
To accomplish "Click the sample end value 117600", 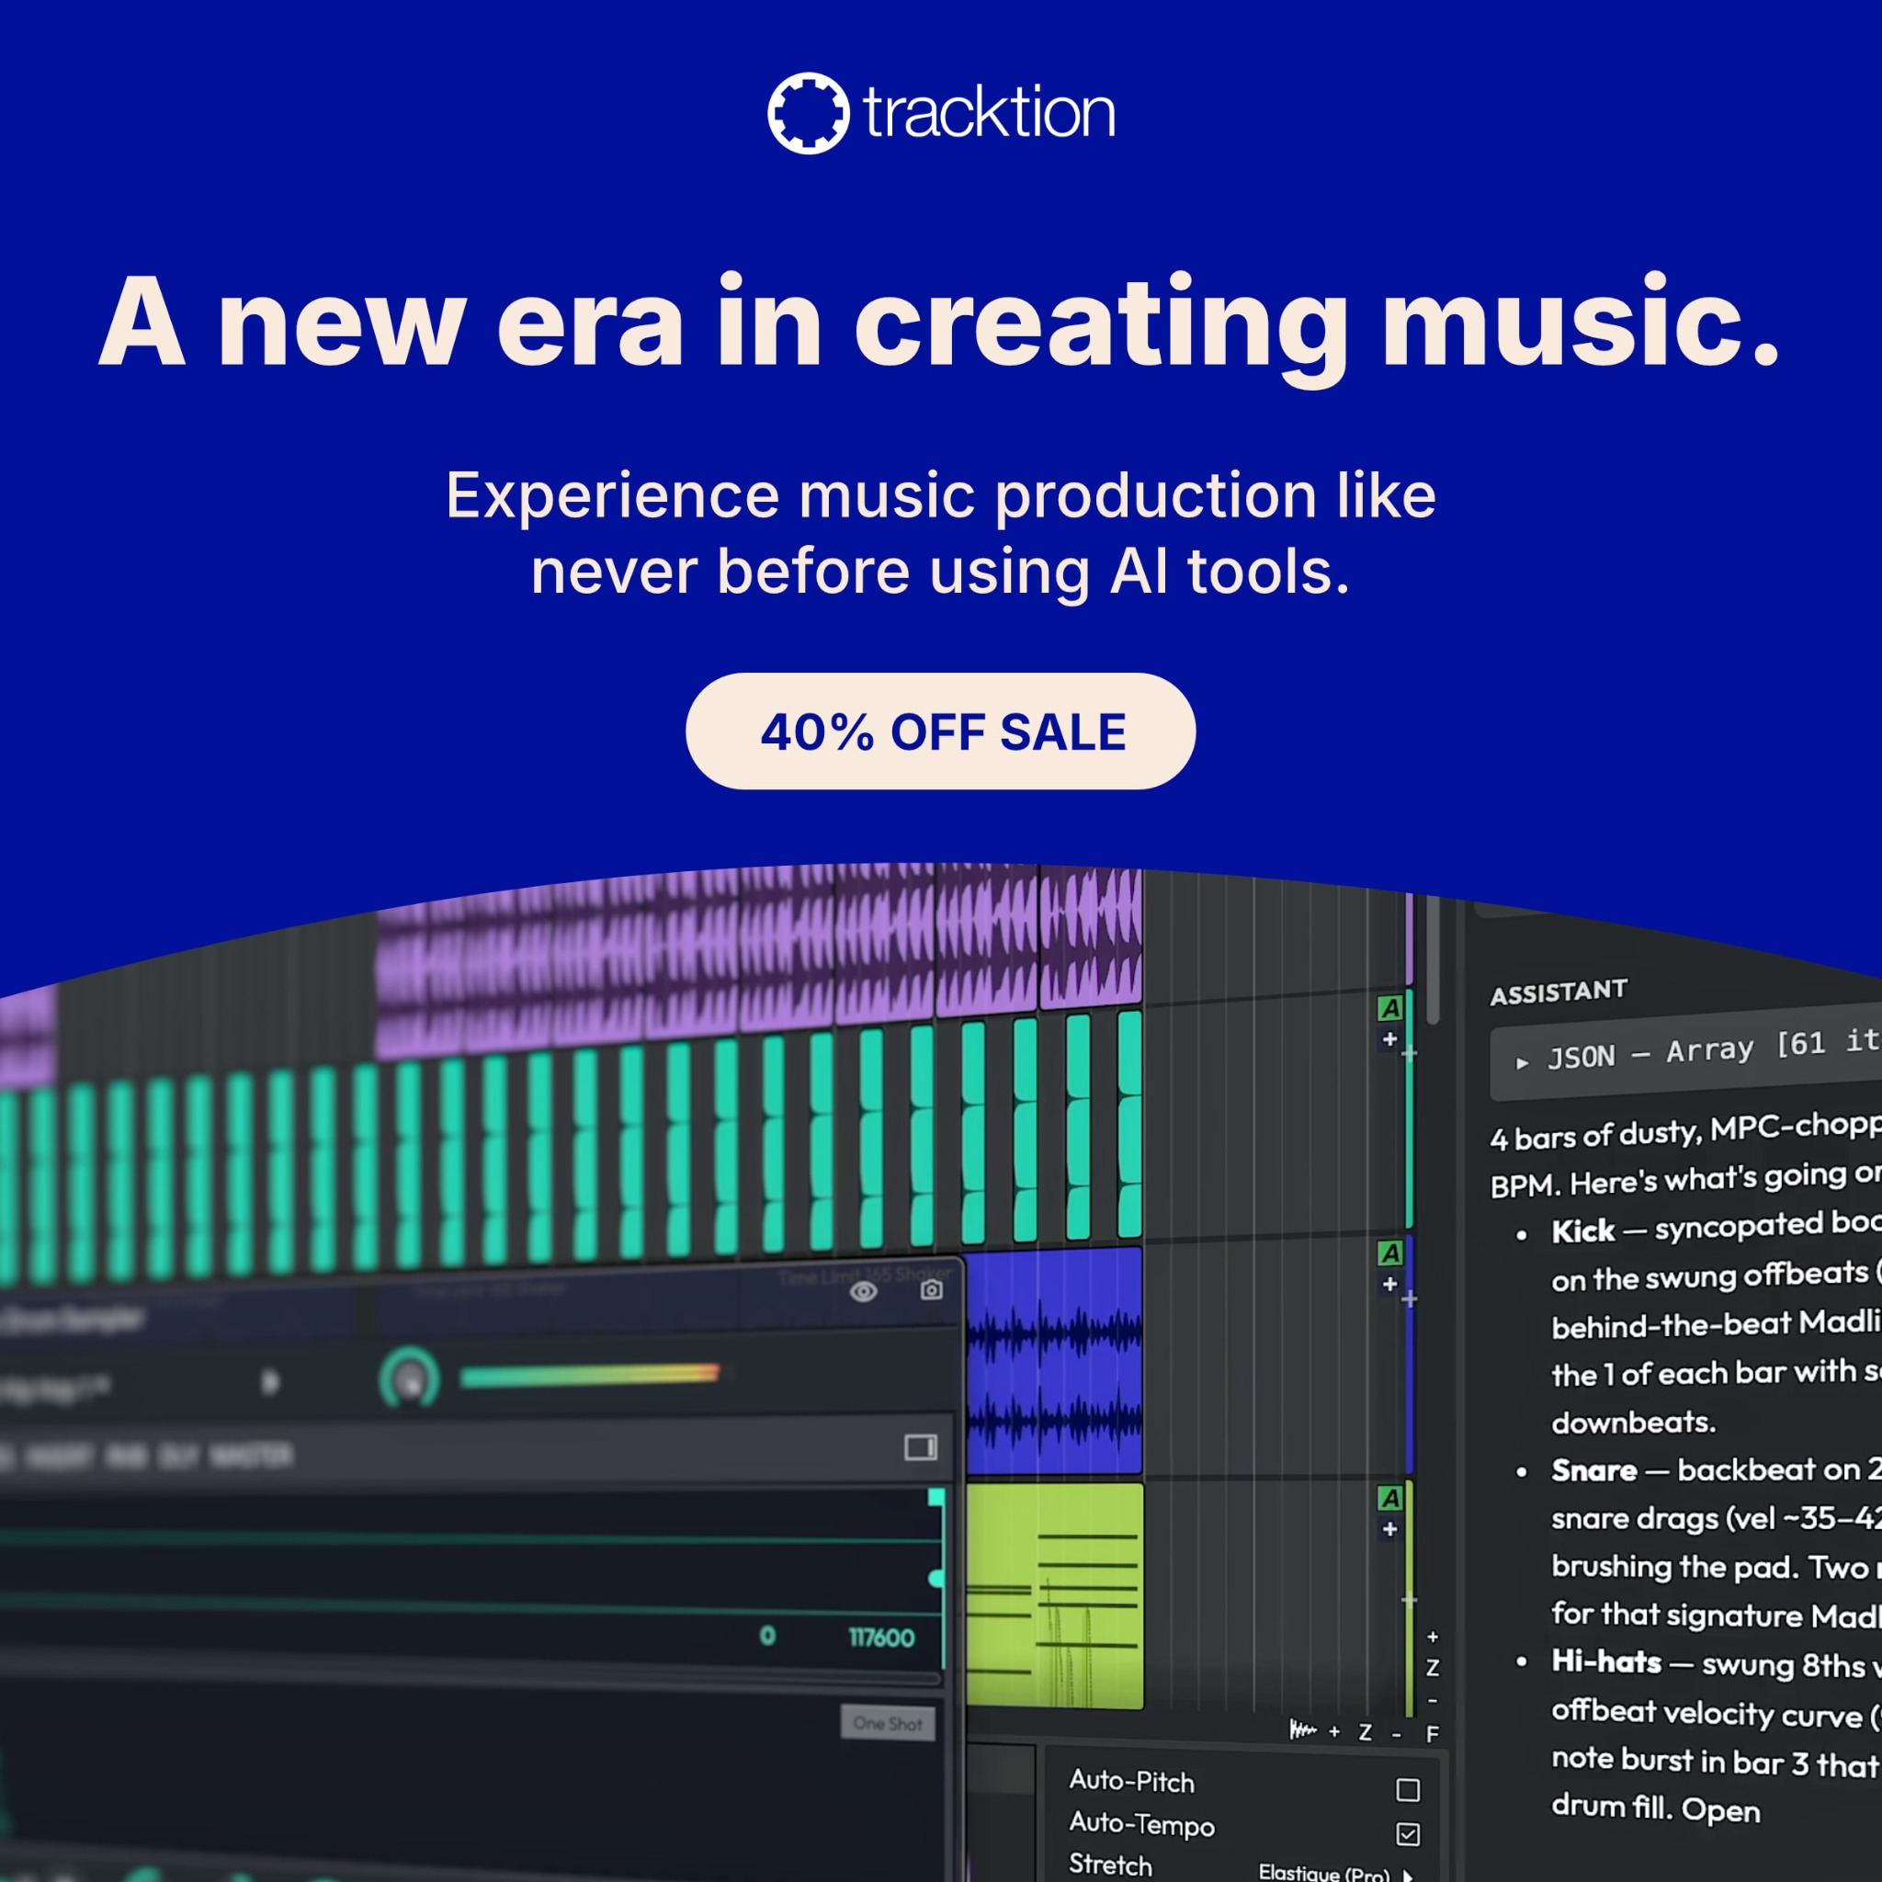I will [881, 1638].
